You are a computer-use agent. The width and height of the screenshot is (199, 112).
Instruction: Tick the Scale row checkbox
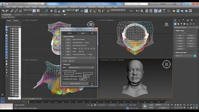63,52
